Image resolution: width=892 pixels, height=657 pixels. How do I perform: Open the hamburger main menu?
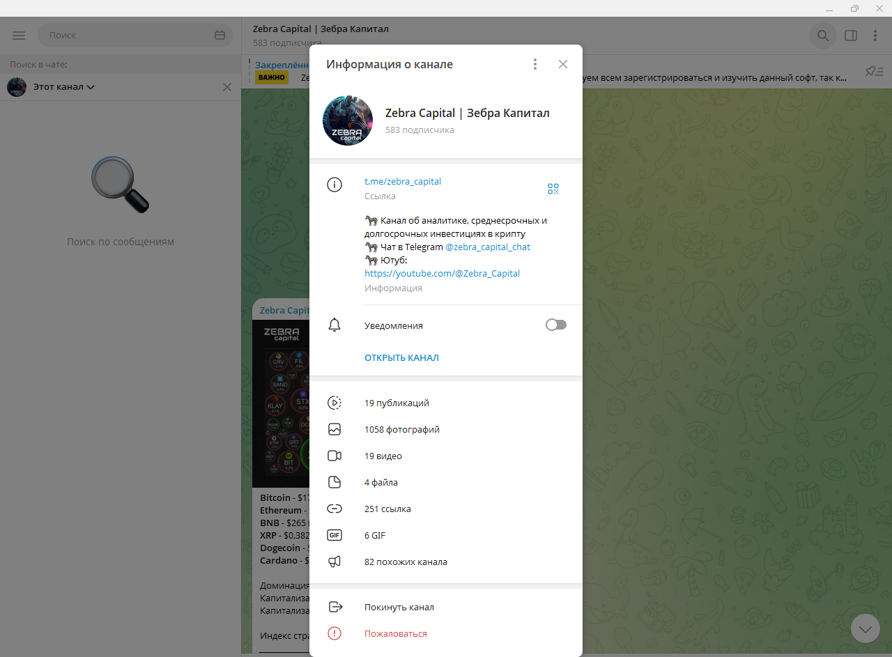coord(19,35)
